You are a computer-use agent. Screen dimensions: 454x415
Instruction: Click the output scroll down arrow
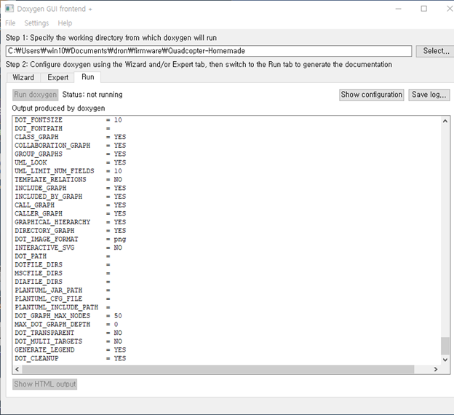click(445, 360)
